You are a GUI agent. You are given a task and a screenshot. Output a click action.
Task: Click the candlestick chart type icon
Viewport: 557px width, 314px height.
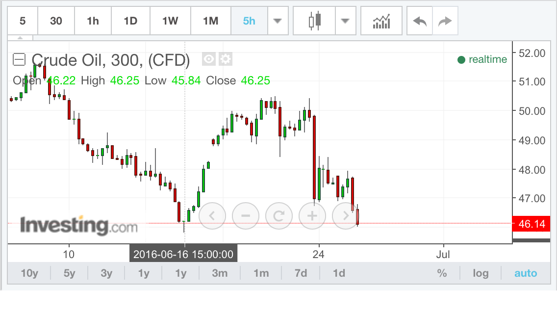(315, 21)
